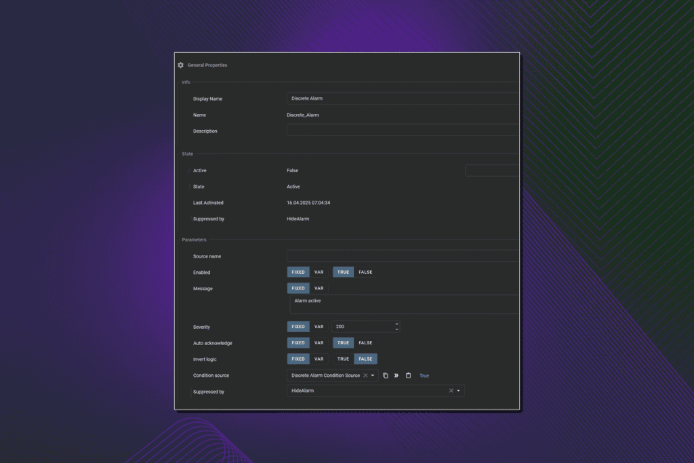Click the clipboard paste icon for Condition source

(408, 376)
